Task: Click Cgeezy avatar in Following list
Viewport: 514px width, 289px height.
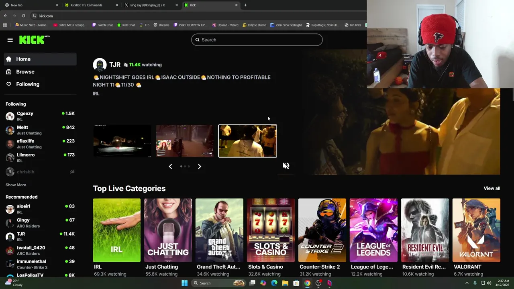Action: [x=10, y=116]
